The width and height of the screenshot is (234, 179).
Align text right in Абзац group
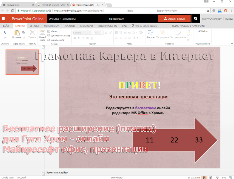tap(125, 38)
